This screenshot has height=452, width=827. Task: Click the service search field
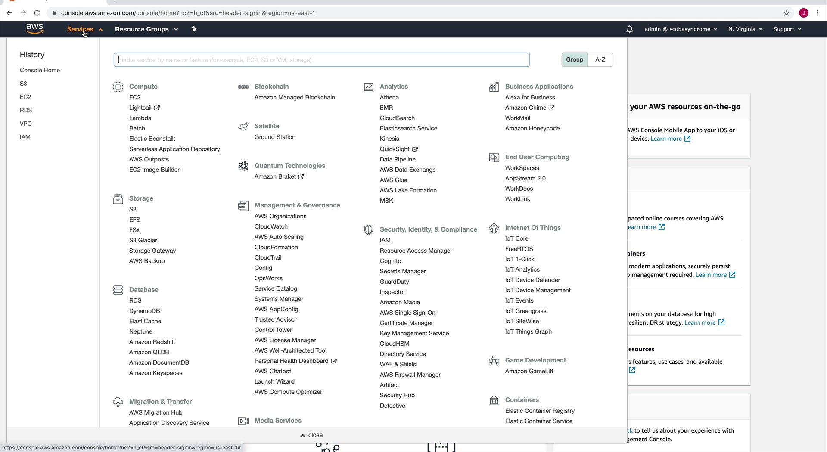tap(322, 60)
